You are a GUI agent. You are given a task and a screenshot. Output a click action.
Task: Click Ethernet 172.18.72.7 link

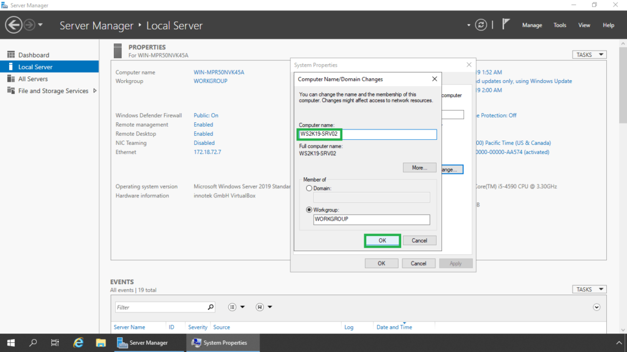(207, 152)
